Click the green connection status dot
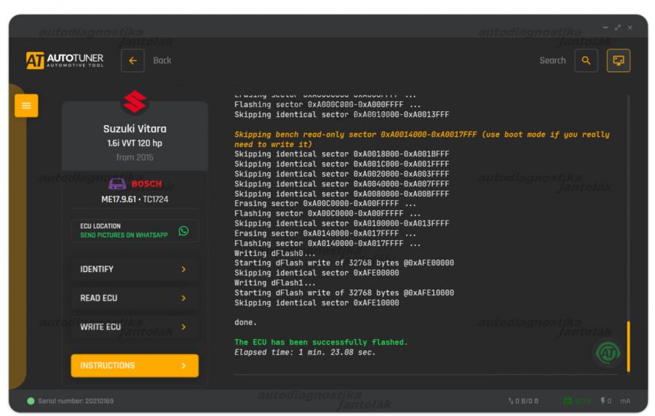Screen dimensions: 655x416 point(31,401)
